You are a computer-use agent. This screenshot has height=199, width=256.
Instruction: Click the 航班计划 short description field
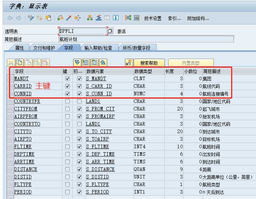coord(146,39)
